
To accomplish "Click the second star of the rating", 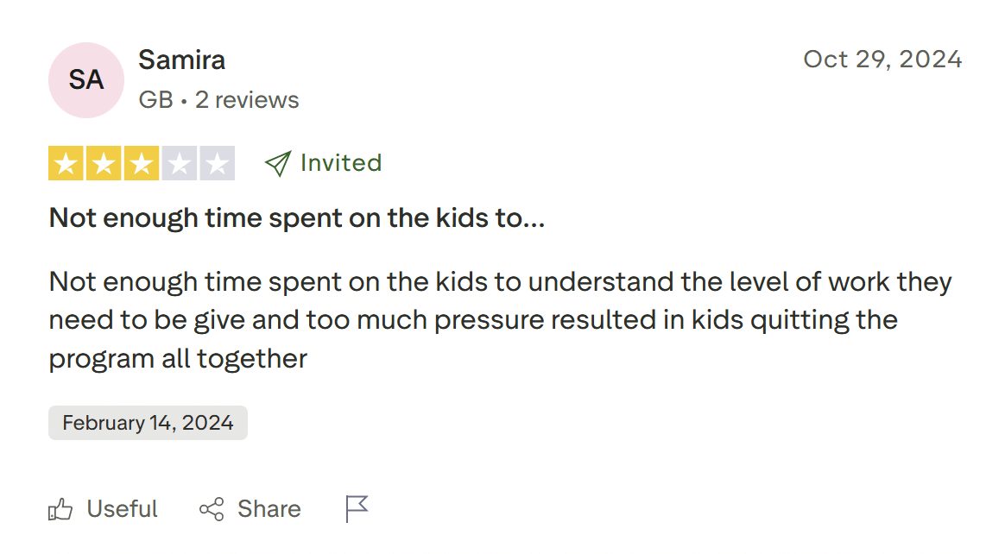I will coord(104,162).
